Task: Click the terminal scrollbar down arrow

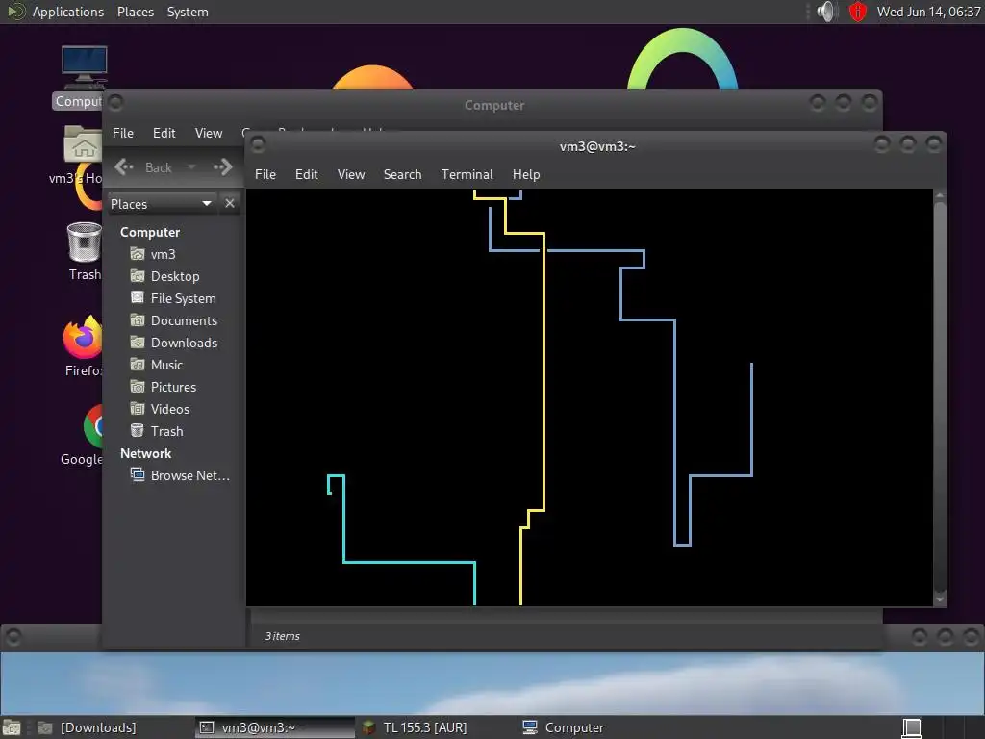Action: (x=940, y=599)
